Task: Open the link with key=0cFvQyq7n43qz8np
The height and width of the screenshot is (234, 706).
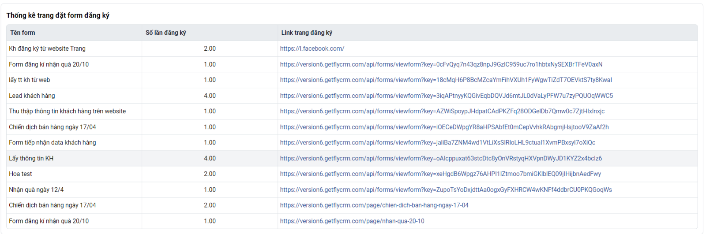Action: 441,64
